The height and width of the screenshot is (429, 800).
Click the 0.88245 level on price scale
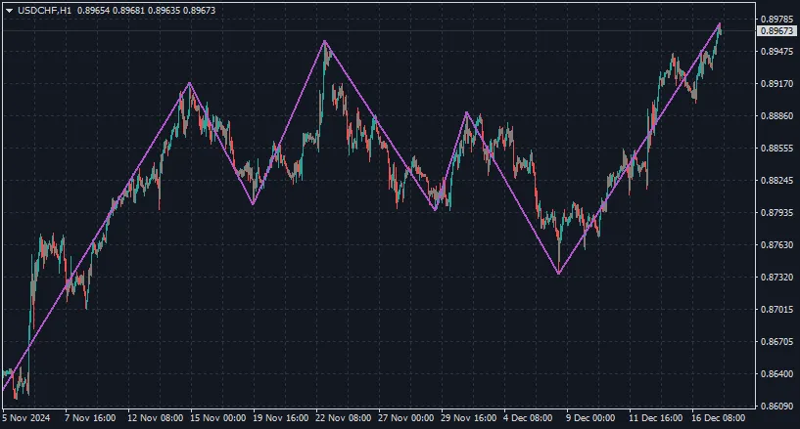tap(776, 181)
